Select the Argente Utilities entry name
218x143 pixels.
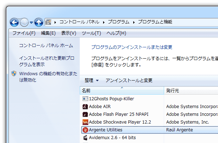(x=106, y=130)
